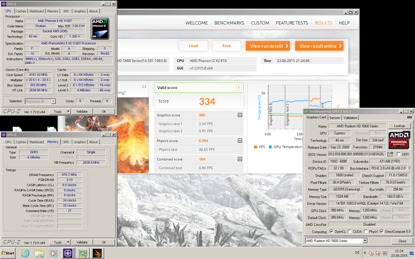Show hidden system tray icons
The width and height of the screenshot is (415, 259).
[365, 253]
